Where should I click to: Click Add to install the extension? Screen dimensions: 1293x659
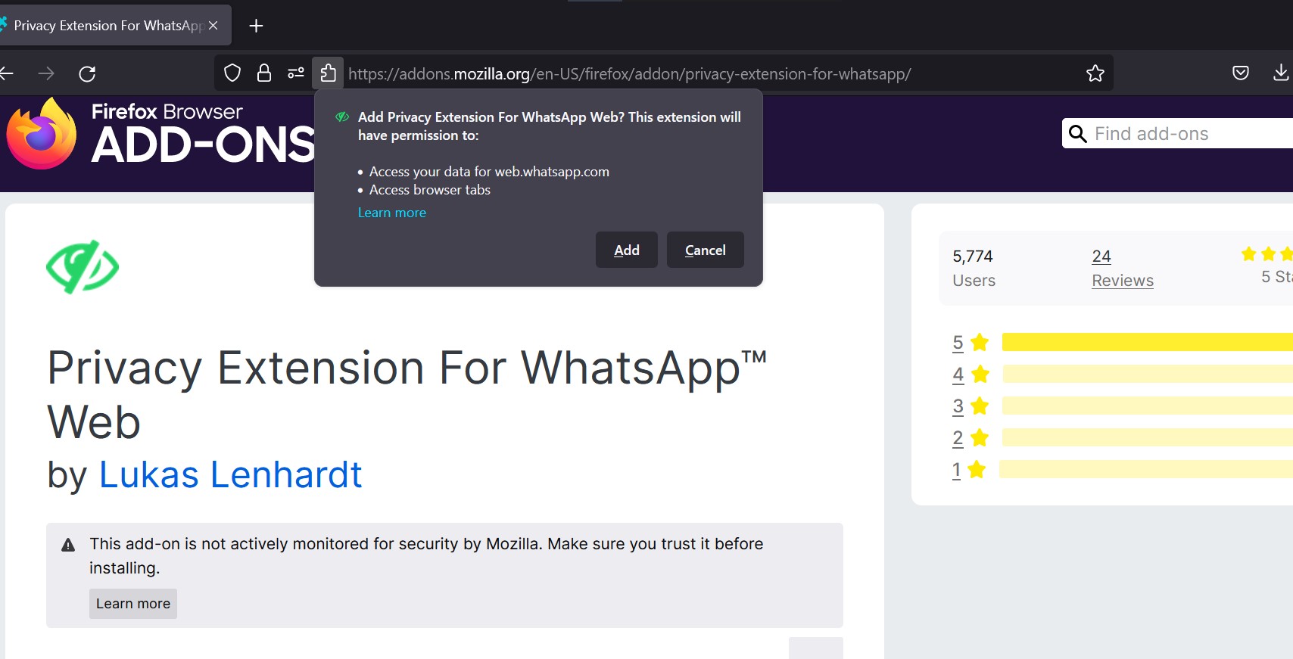click(627, 250)
